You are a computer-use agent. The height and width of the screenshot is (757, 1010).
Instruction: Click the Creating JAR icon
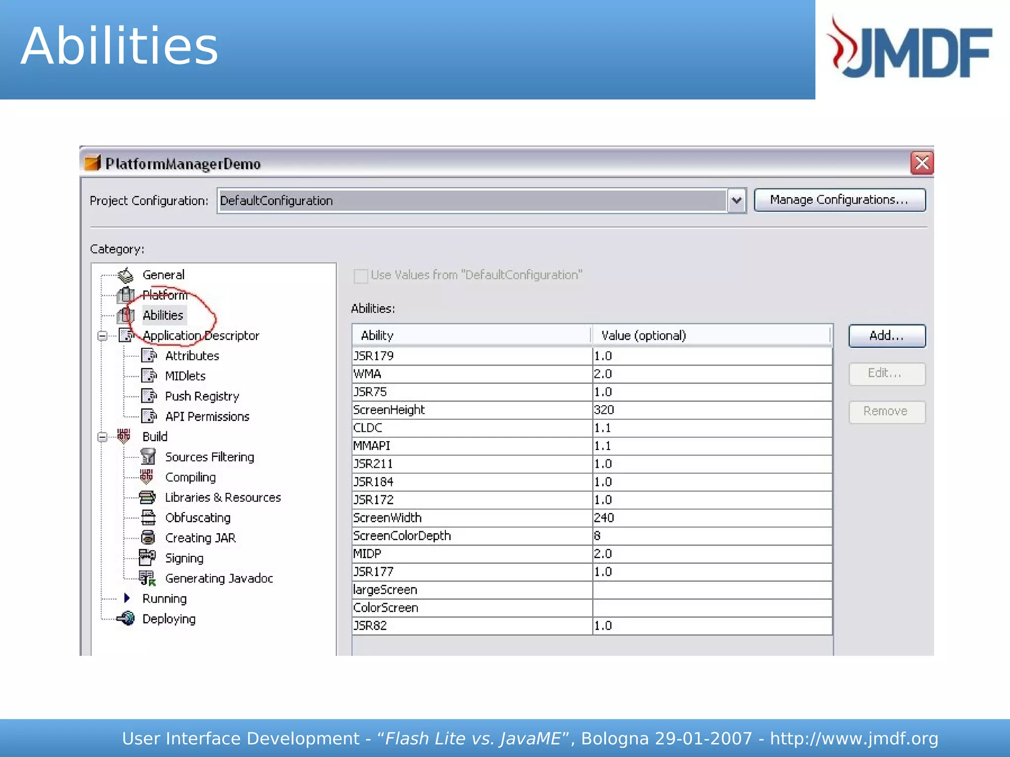click(148, 538)
